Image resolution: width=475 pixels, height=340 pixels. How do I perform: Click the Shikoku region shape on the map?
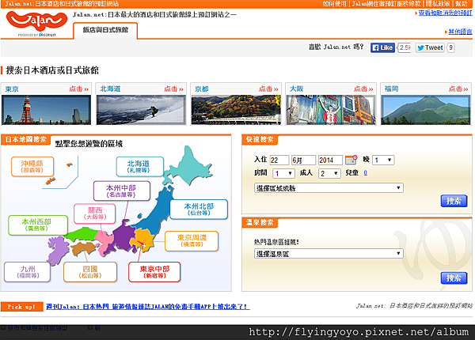click(x=83, y=247)
